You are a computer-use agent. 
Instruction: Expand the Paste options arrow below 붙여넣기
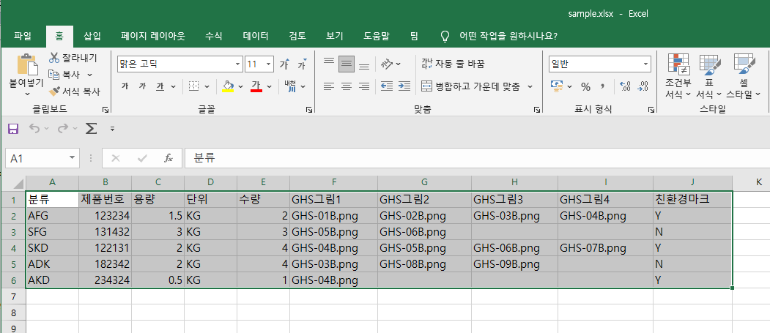pyautogui.click(x=27, y=94)
